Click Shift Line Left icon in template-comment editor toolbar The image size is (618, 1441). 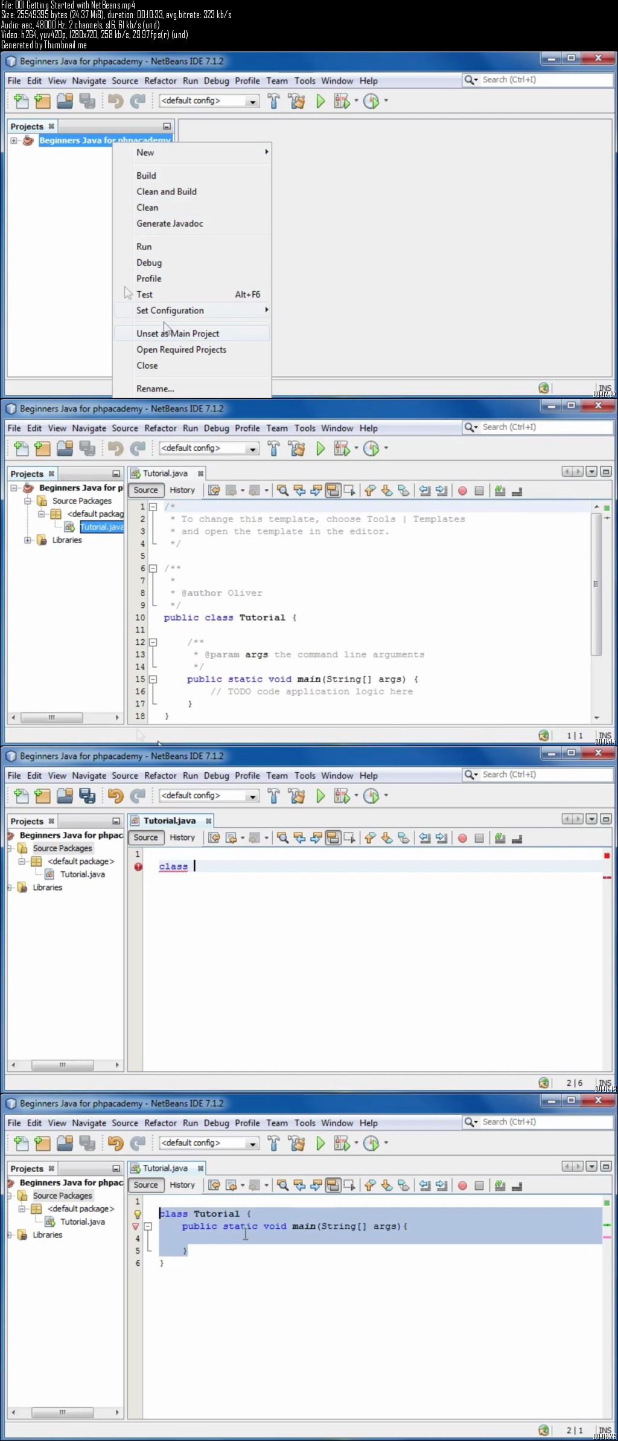425,491
